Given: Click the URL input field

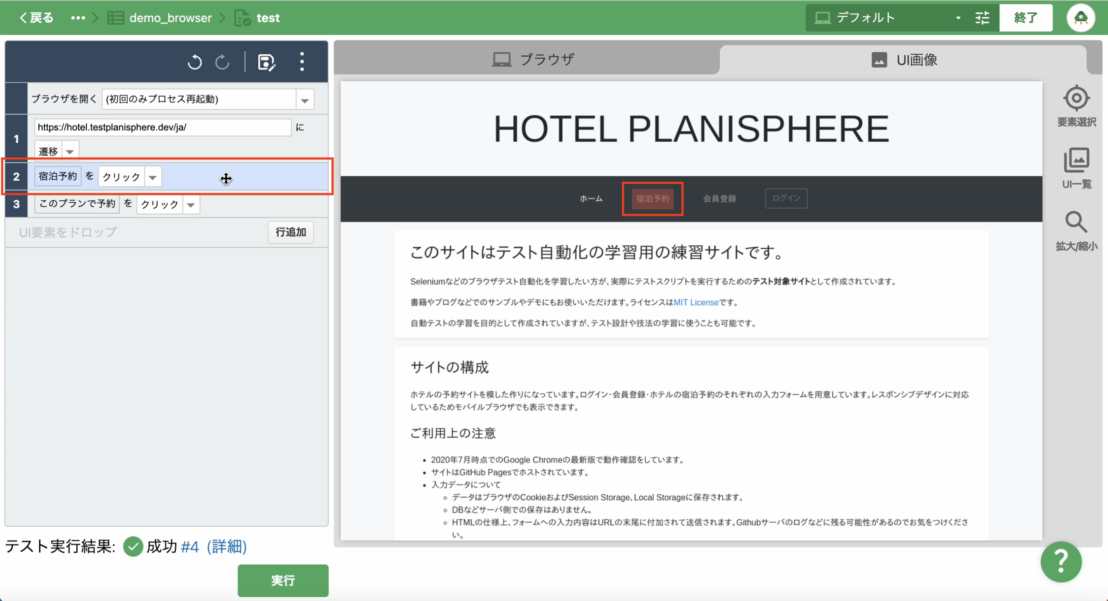Looking at the screenshot, I should 163,127.
